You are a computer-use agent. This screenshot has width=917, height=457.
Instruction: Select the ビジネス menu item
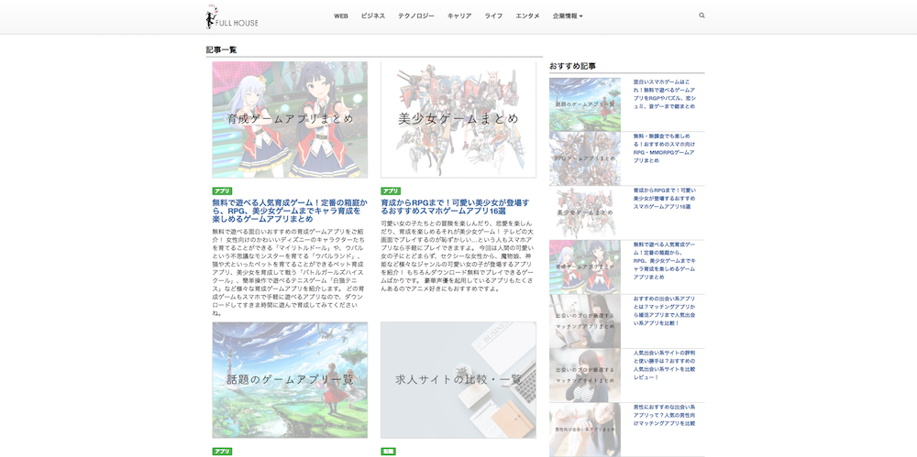[373, 16]
